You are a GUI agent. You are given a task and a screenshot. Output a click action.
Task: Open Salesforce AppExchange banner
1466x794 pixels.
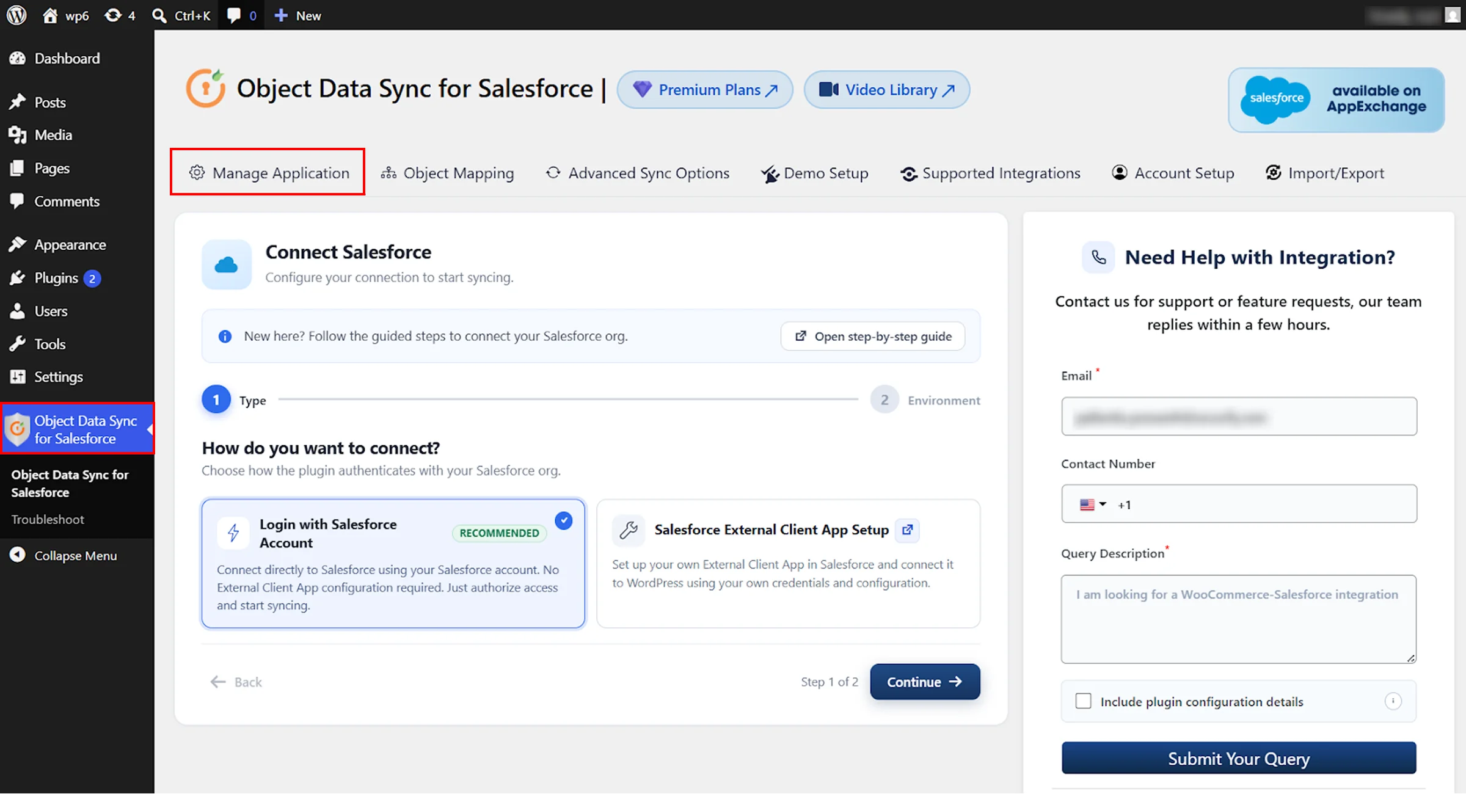click(x=1336, y=100)
